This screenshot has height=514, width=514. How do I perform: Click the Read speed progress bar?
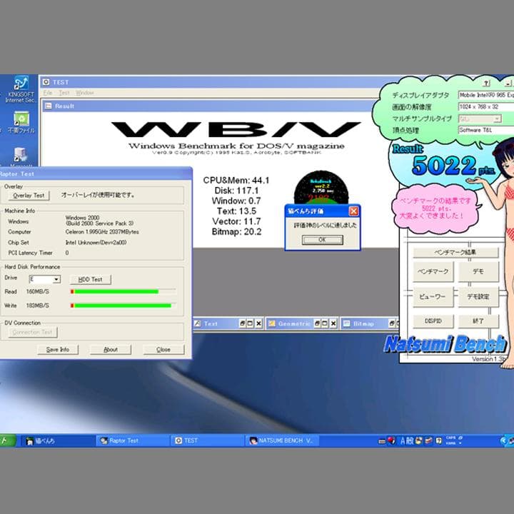123,291
